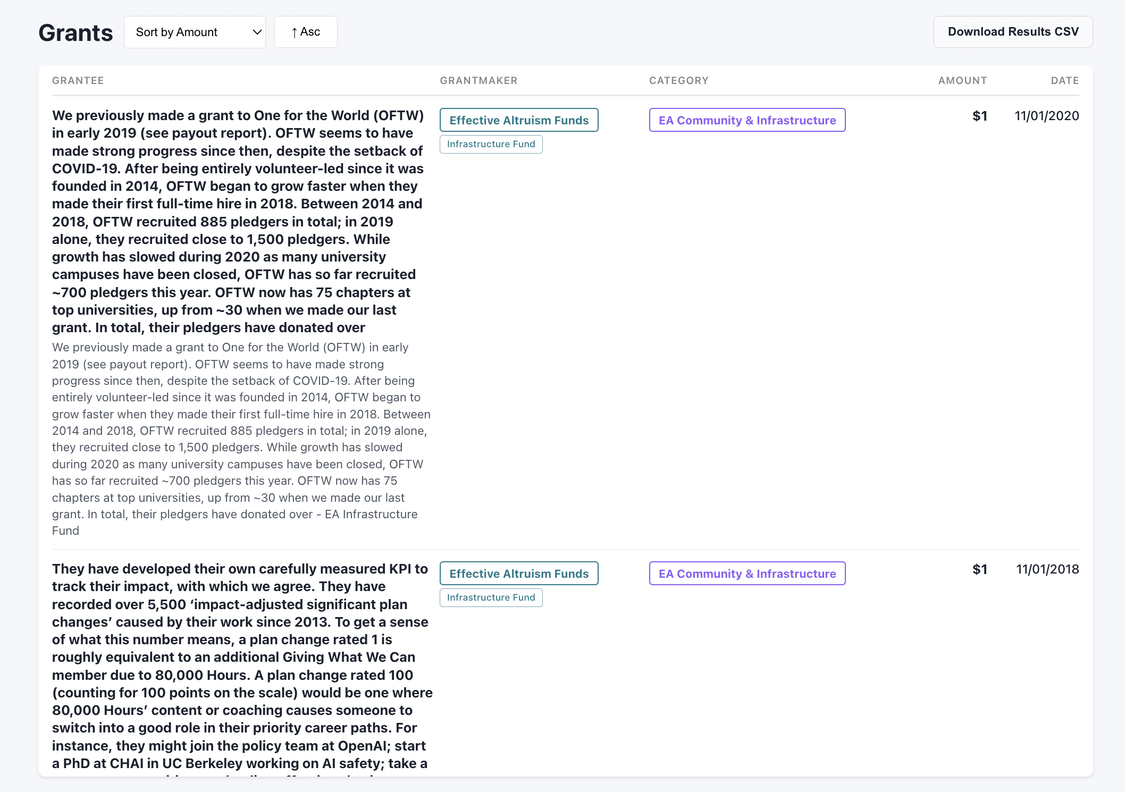Click the 11/01/2018 grant date
The image size is (1125, 792).
[x=1047, y=569]
